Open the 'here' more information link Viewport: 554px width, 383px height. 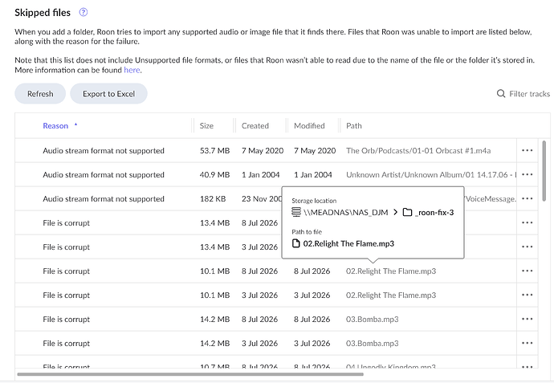(132, 70)
